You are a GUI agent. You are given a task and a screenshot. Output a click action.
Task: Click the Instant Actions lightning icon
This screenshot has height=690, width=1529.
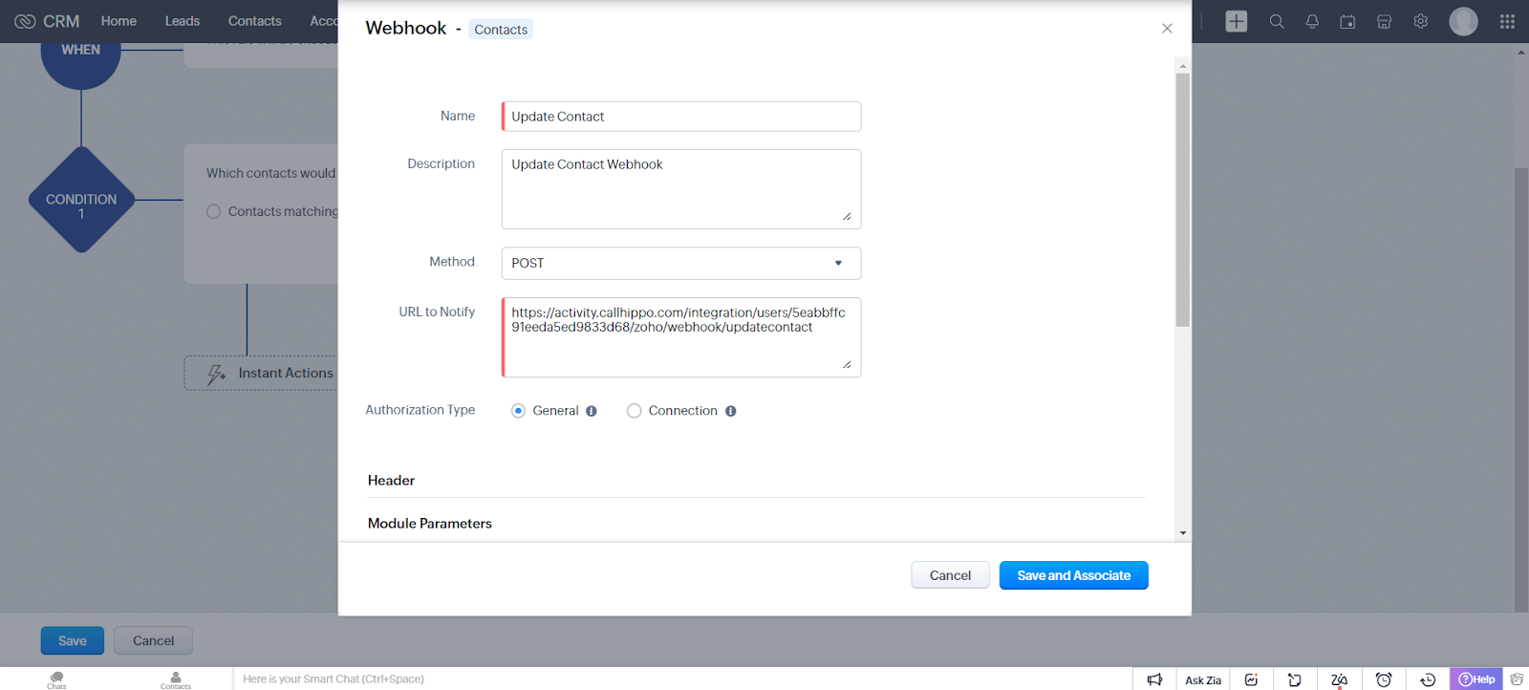[217, 374]
